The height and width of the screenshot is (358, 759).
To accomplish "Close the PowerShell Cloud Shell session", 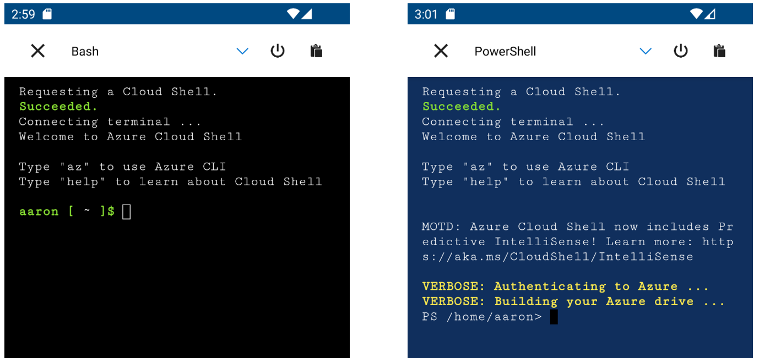I will point(441,51).
